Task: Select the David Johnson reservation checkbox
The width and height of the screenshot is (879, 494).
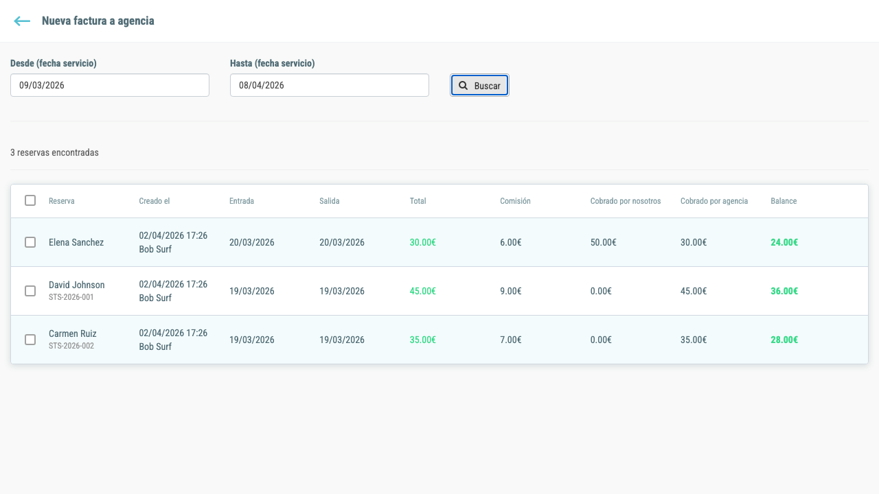Action: [x=30, y=291]
